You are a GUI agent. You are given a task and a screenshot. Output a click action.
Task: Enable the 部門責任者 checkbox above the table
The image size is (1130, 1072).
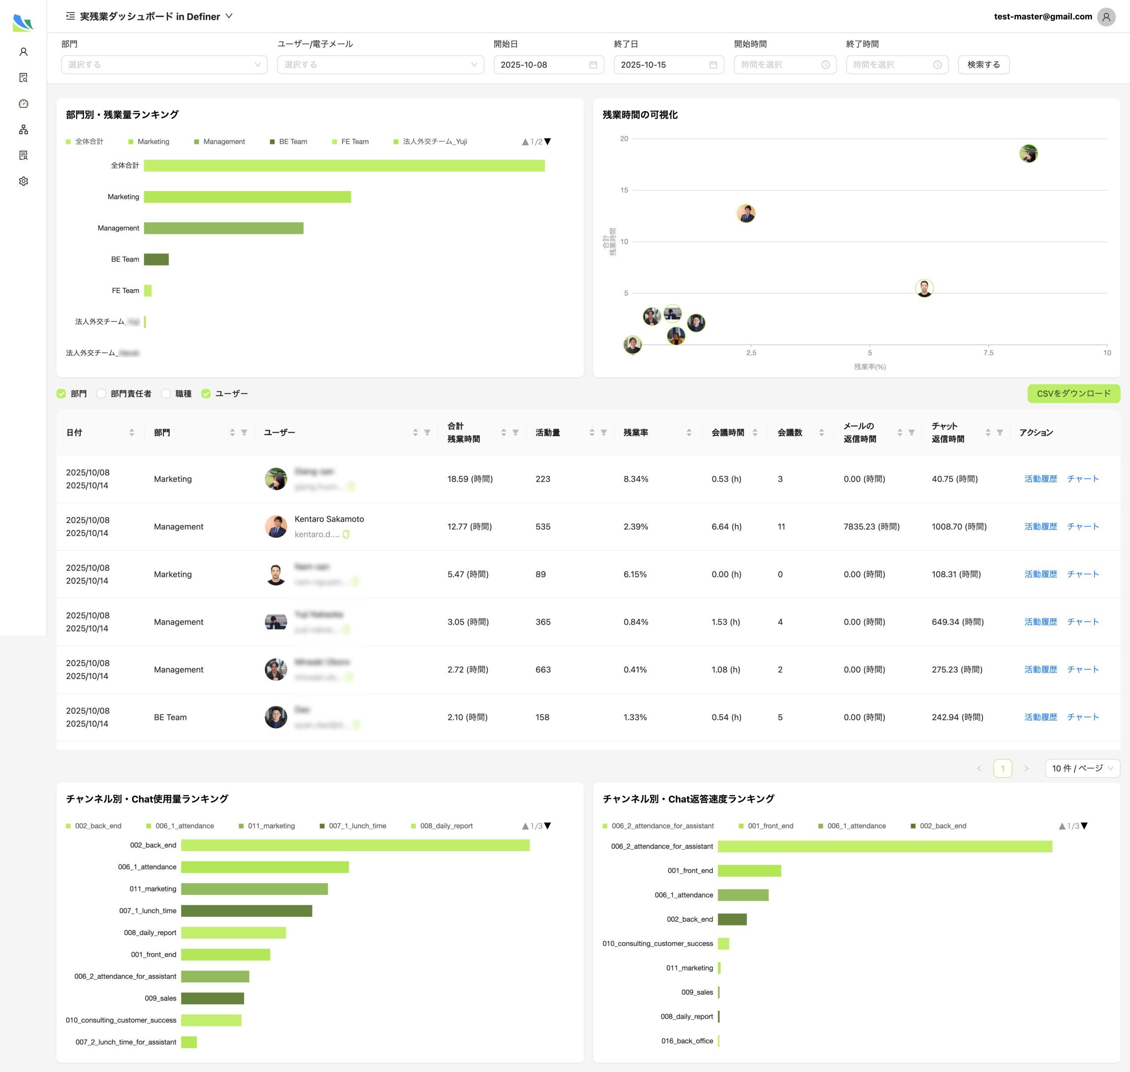coord(101,393)
